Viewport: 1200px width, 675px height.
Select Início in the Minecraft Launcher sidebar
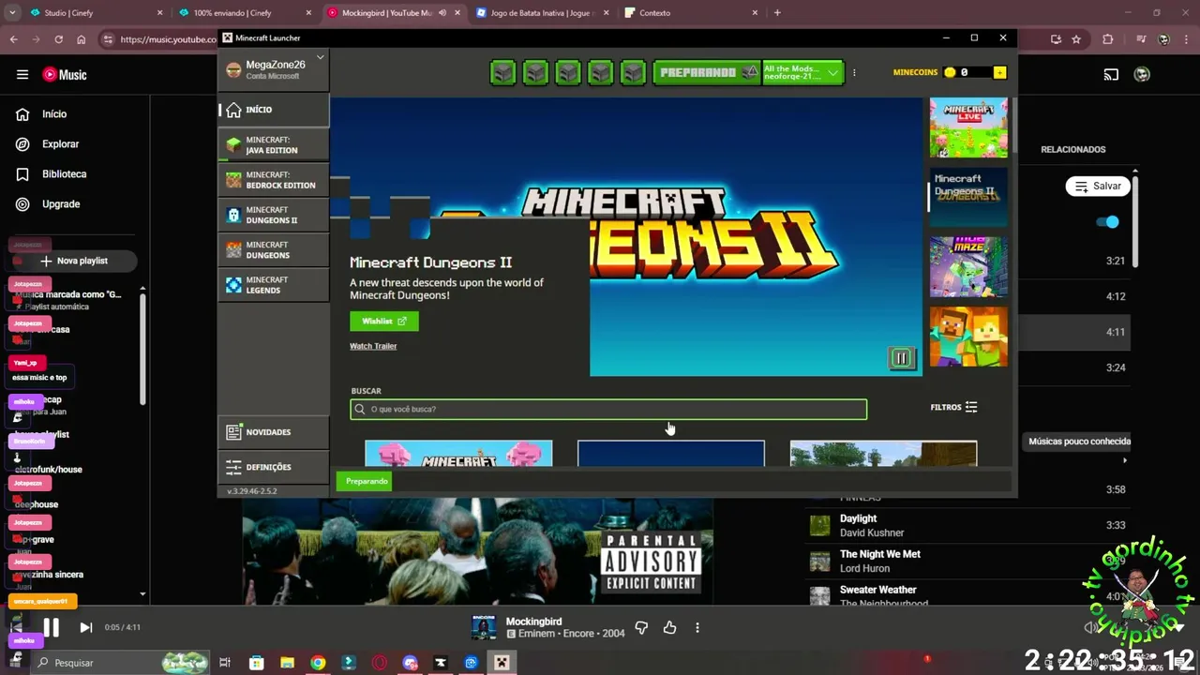click(274, 110)
